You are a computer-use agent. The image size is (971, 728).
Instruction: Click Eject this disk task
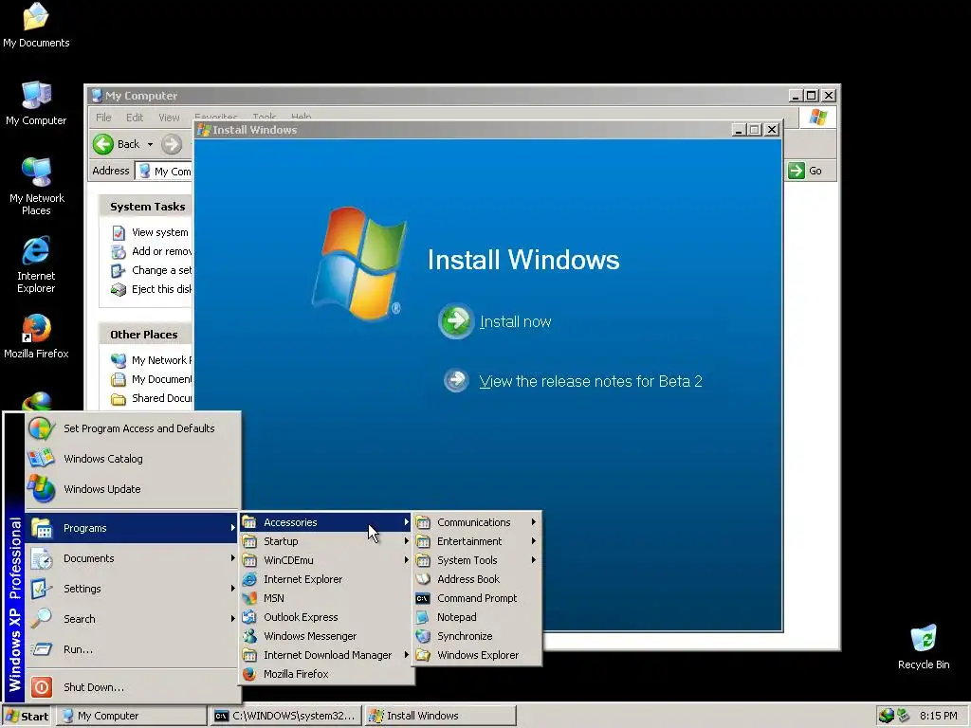151,289
